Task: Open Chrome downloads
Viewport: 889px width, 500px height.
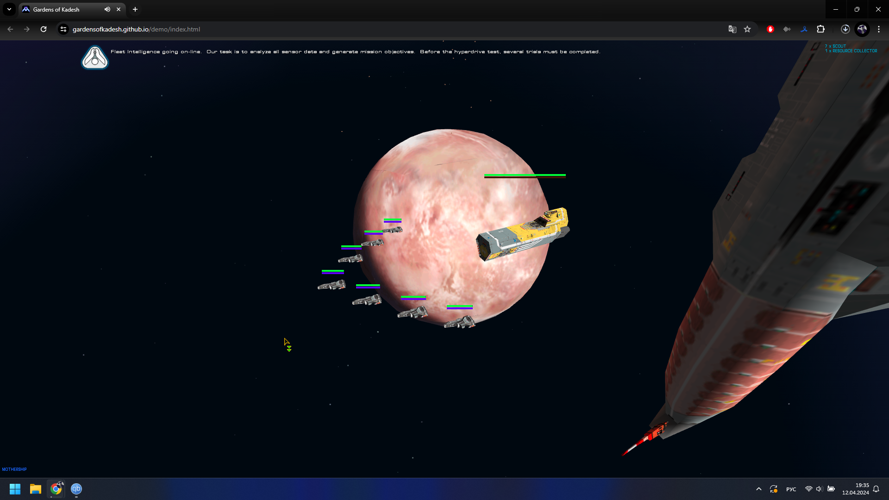Action: click(845, 29)
